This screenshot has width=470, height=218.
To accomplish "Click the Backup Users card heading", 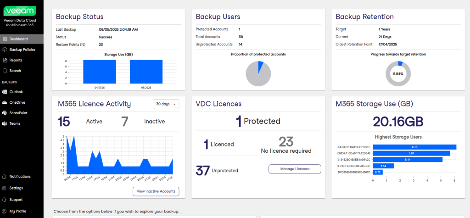I will point(218,17).
